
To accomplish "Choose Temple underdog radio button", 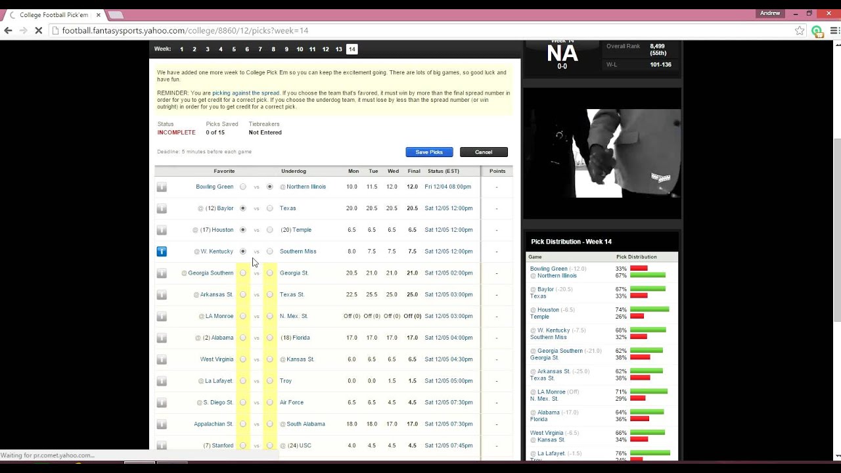I will (x=269, y=230).
